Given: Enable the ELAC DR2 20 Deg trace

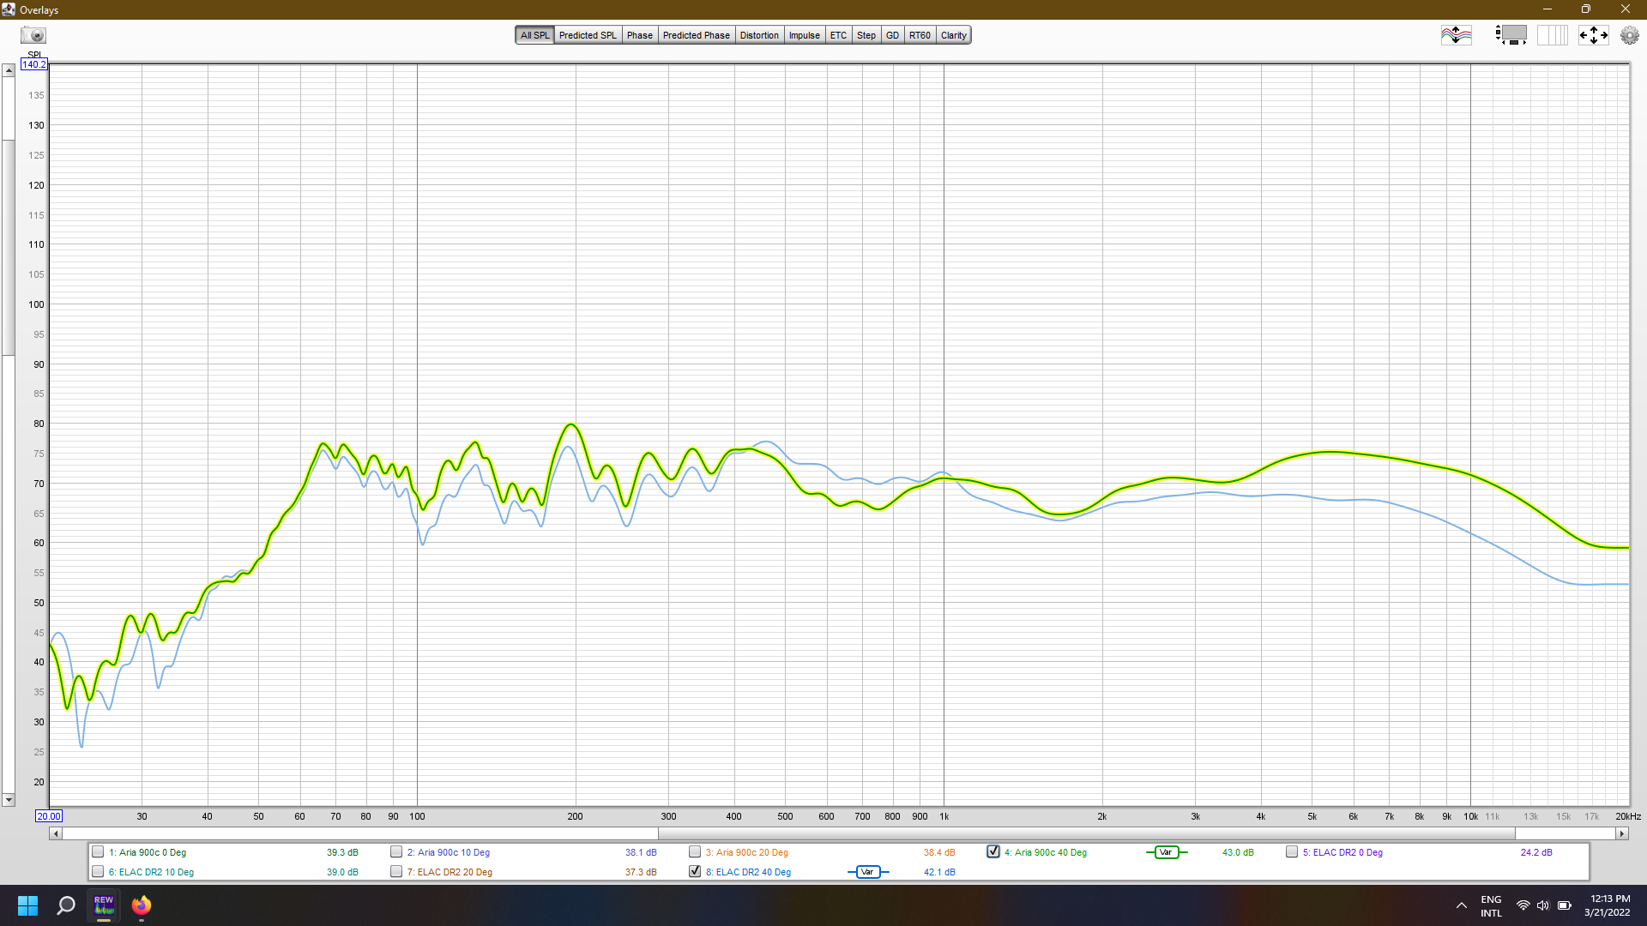Looking at the screenshot, I should pyautogui.click(x=396, y=872).
